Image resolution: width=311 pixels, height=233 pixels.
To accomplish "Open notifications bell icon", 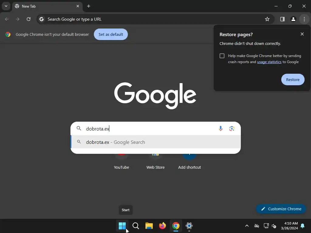I will [x=303, y=226].
